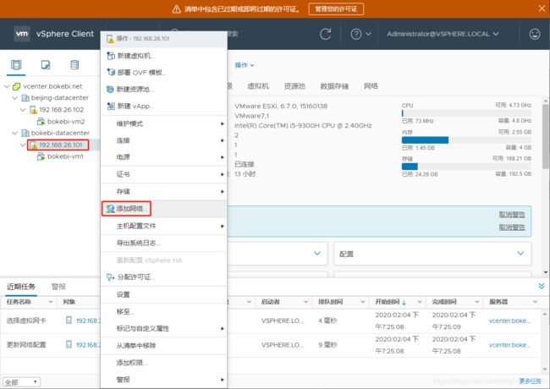
Task: Choose 从清单中移除 from the context menu
Action: (x=164, y=346)
